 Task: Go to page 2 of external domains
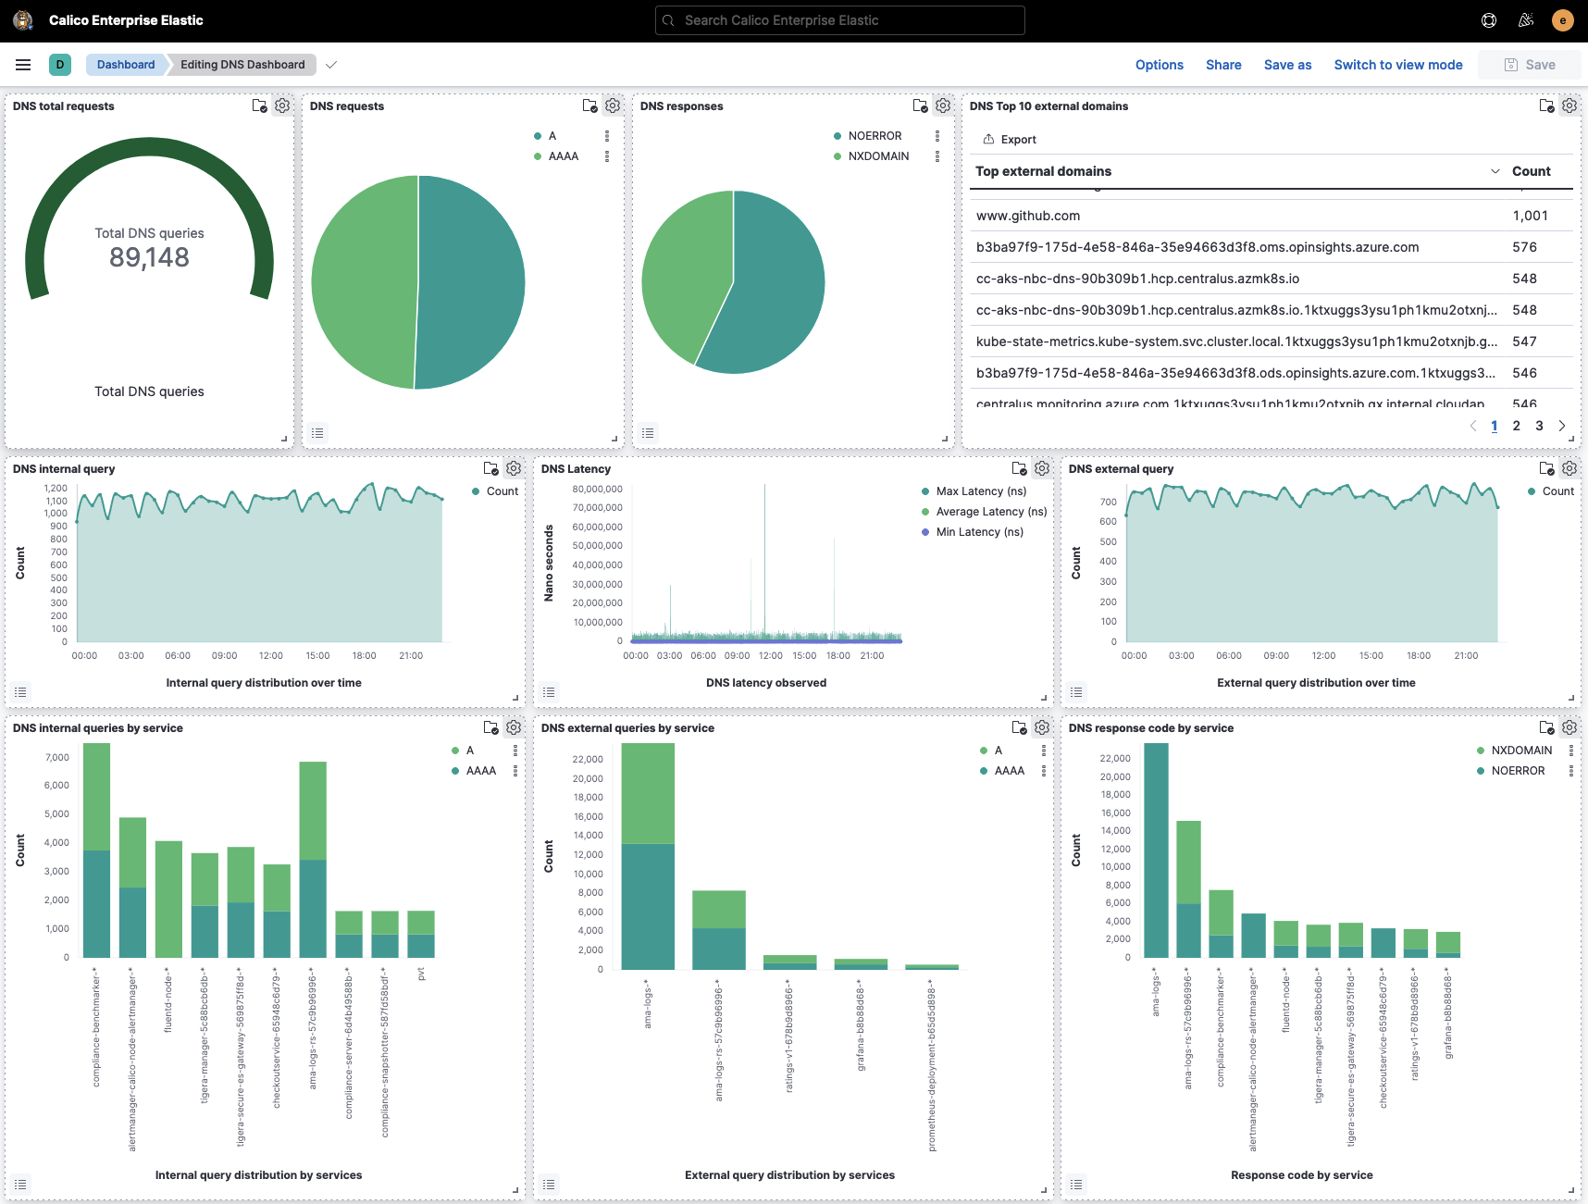click(x=1517, y=426)
